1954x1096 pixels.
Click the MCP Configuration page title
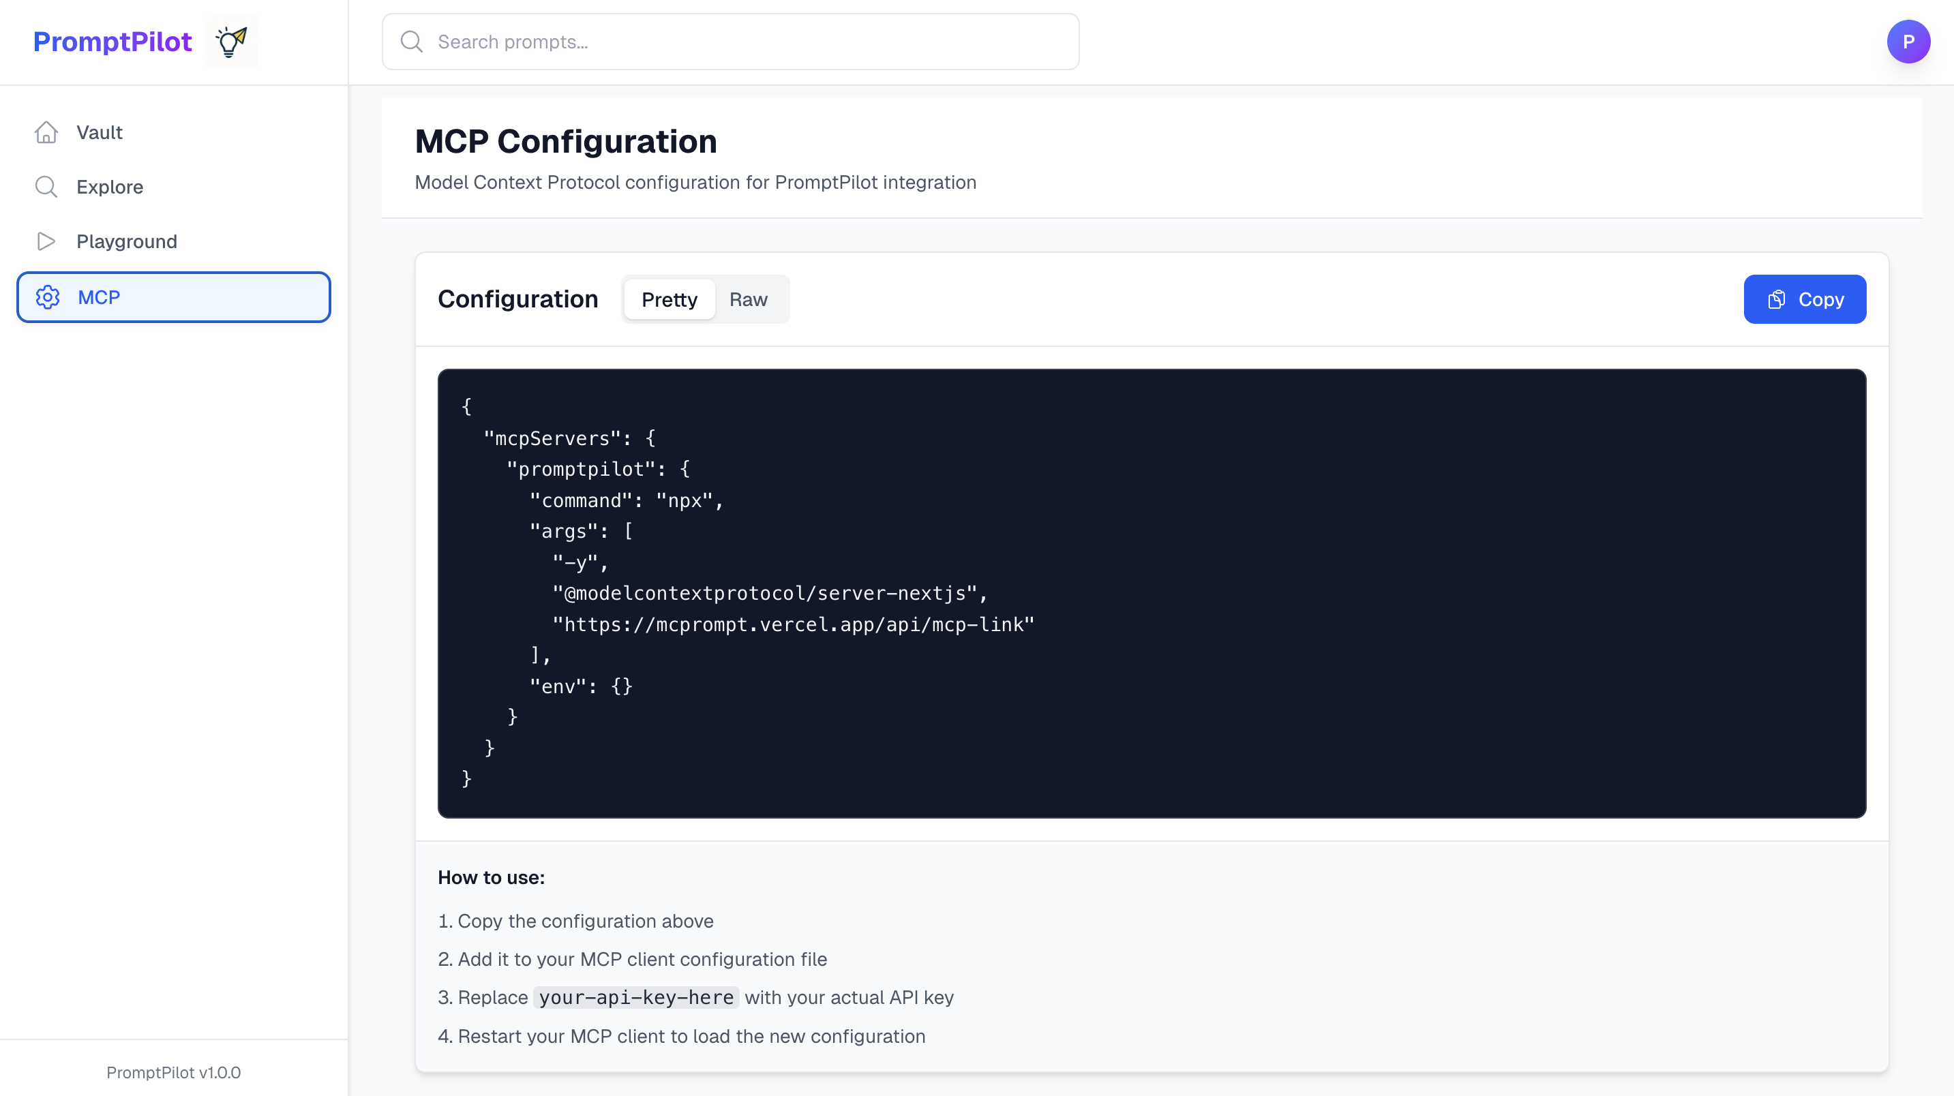pos(566,141)
